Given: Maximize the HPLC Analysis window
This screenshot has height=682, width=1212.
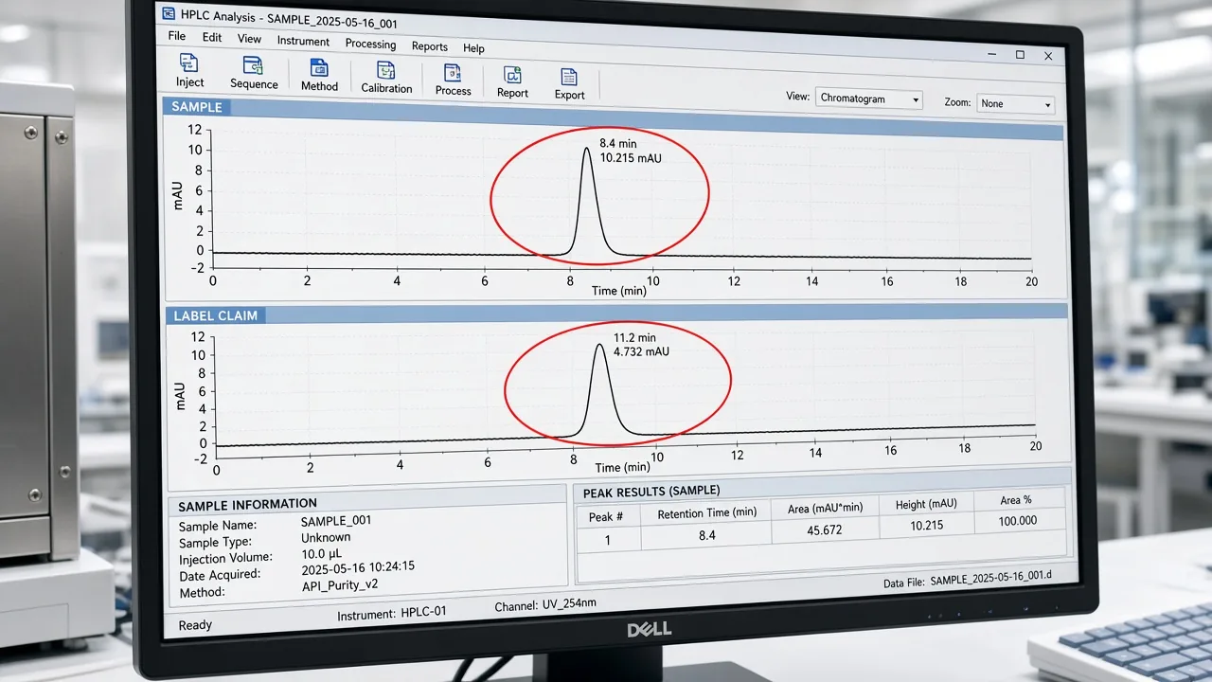Looking at the screenshot, I should click(1020, 55).
